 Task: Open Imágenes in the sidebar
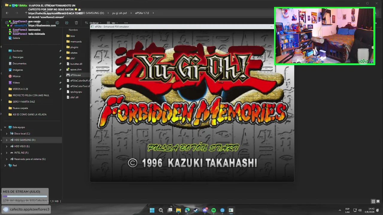[x=18, y=70]
